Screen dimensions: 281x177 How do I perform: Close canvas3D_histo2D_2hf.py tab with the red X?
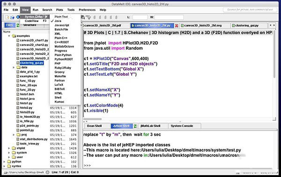177,26
